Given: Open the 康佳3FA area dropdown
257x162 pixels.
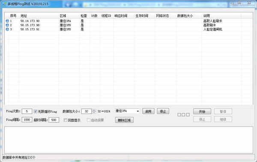Looking at the screenshot, I should click(127, 111).
